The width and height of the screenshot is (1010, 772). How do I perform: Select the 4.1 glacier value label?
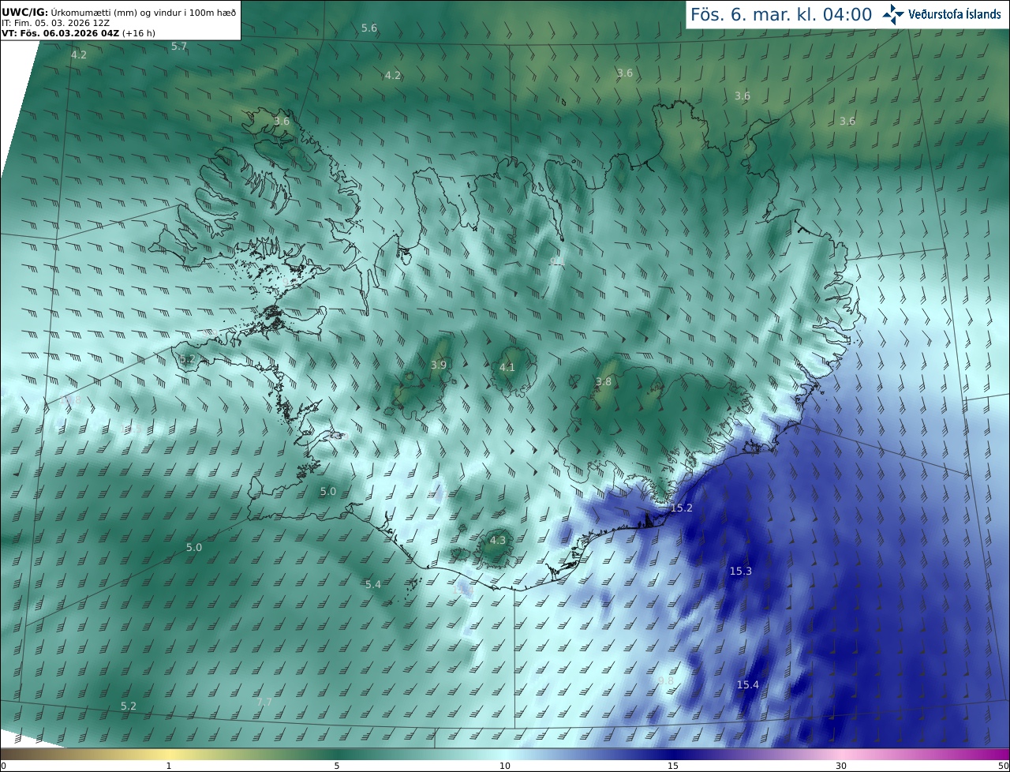507,367
